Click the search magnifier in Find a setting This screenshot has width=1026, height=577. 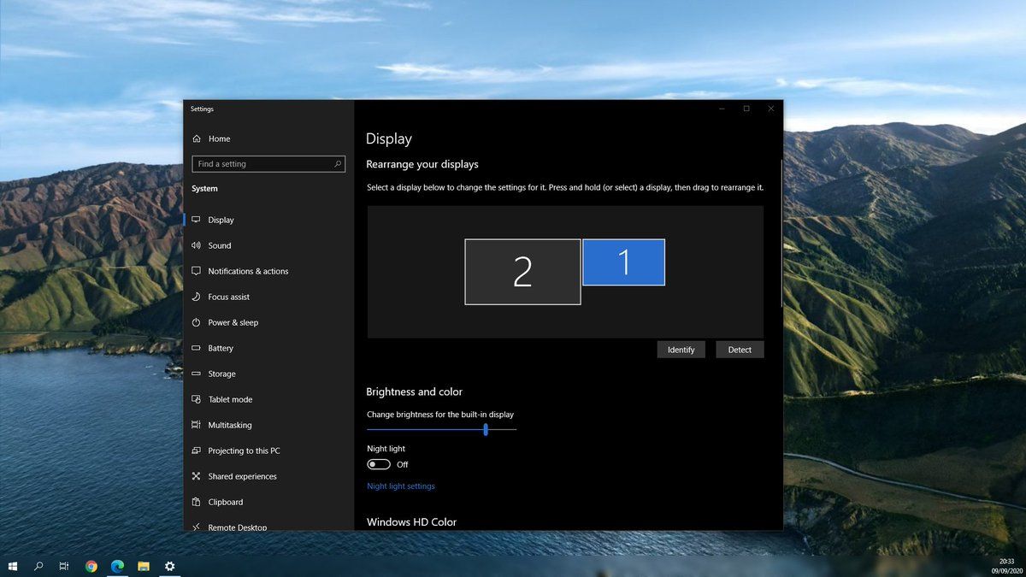coord(338,164)
